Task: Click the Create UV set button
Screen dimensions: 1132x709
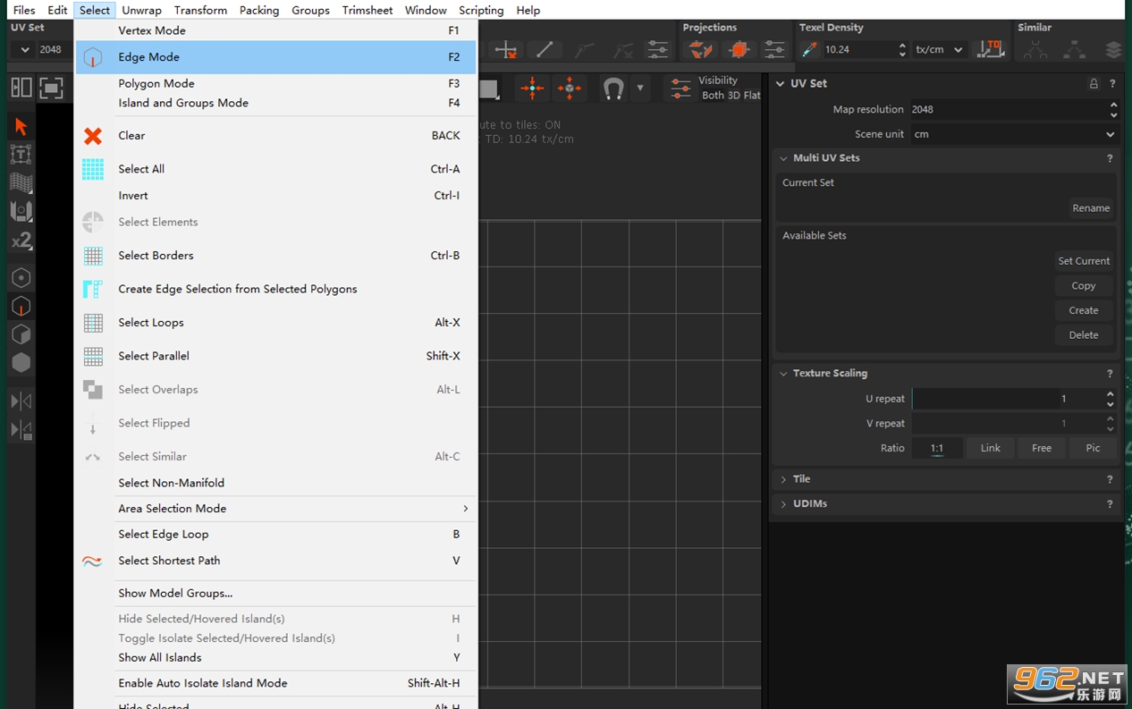Action: coord(1084,310)
